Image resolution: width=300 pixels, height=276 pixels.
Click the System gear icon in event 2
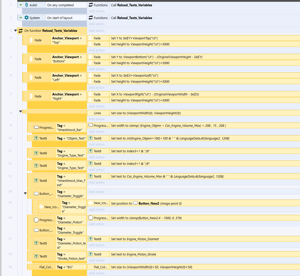(x=27, y=18)
